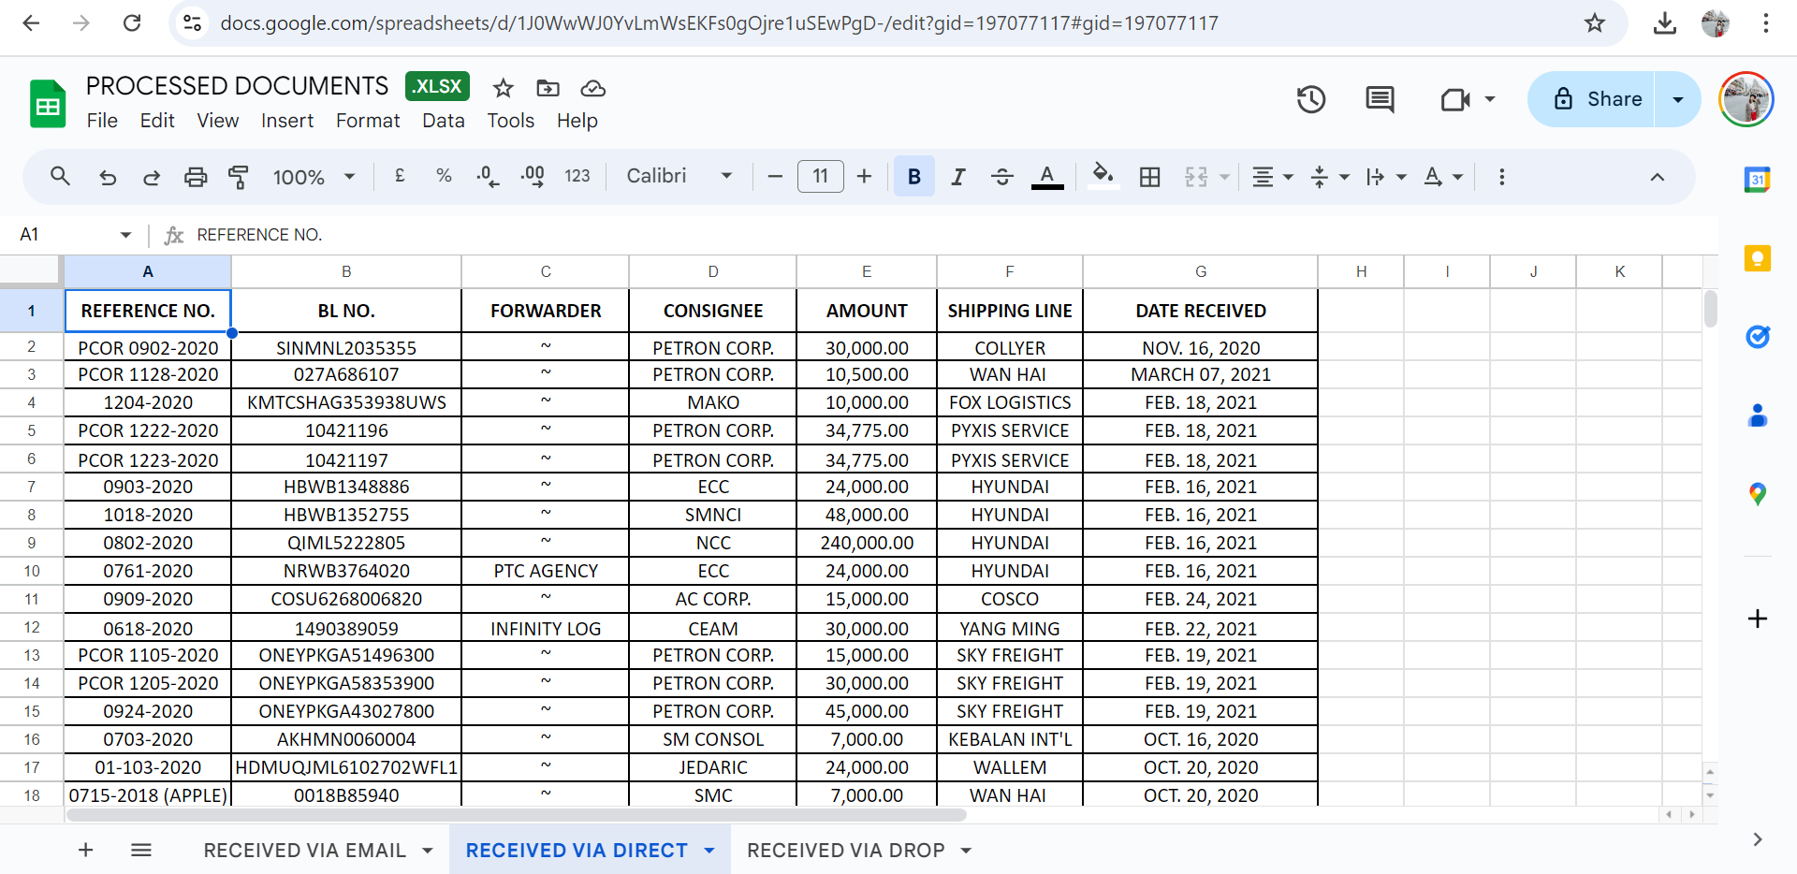Open the zoom level dropdown
The image size is (1797, 874).
(314, 177)
